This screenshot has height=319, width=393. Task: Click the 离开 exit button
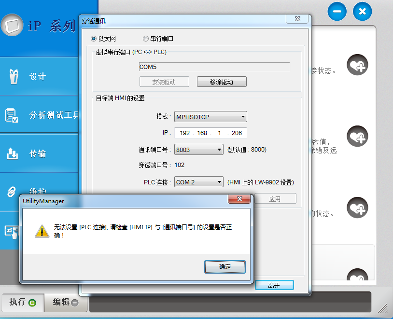click(274, 285)
